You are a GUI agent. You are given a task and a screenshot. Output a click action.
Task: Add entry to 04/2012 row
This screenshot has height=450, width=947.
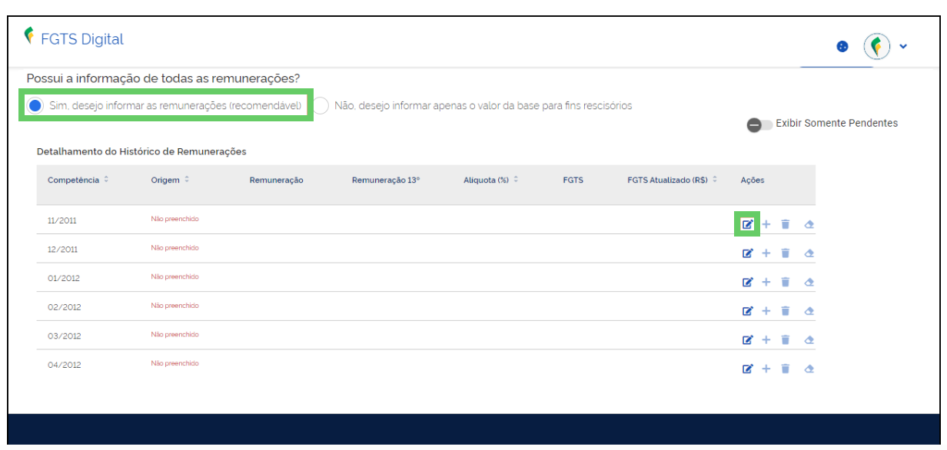[766, 369]
